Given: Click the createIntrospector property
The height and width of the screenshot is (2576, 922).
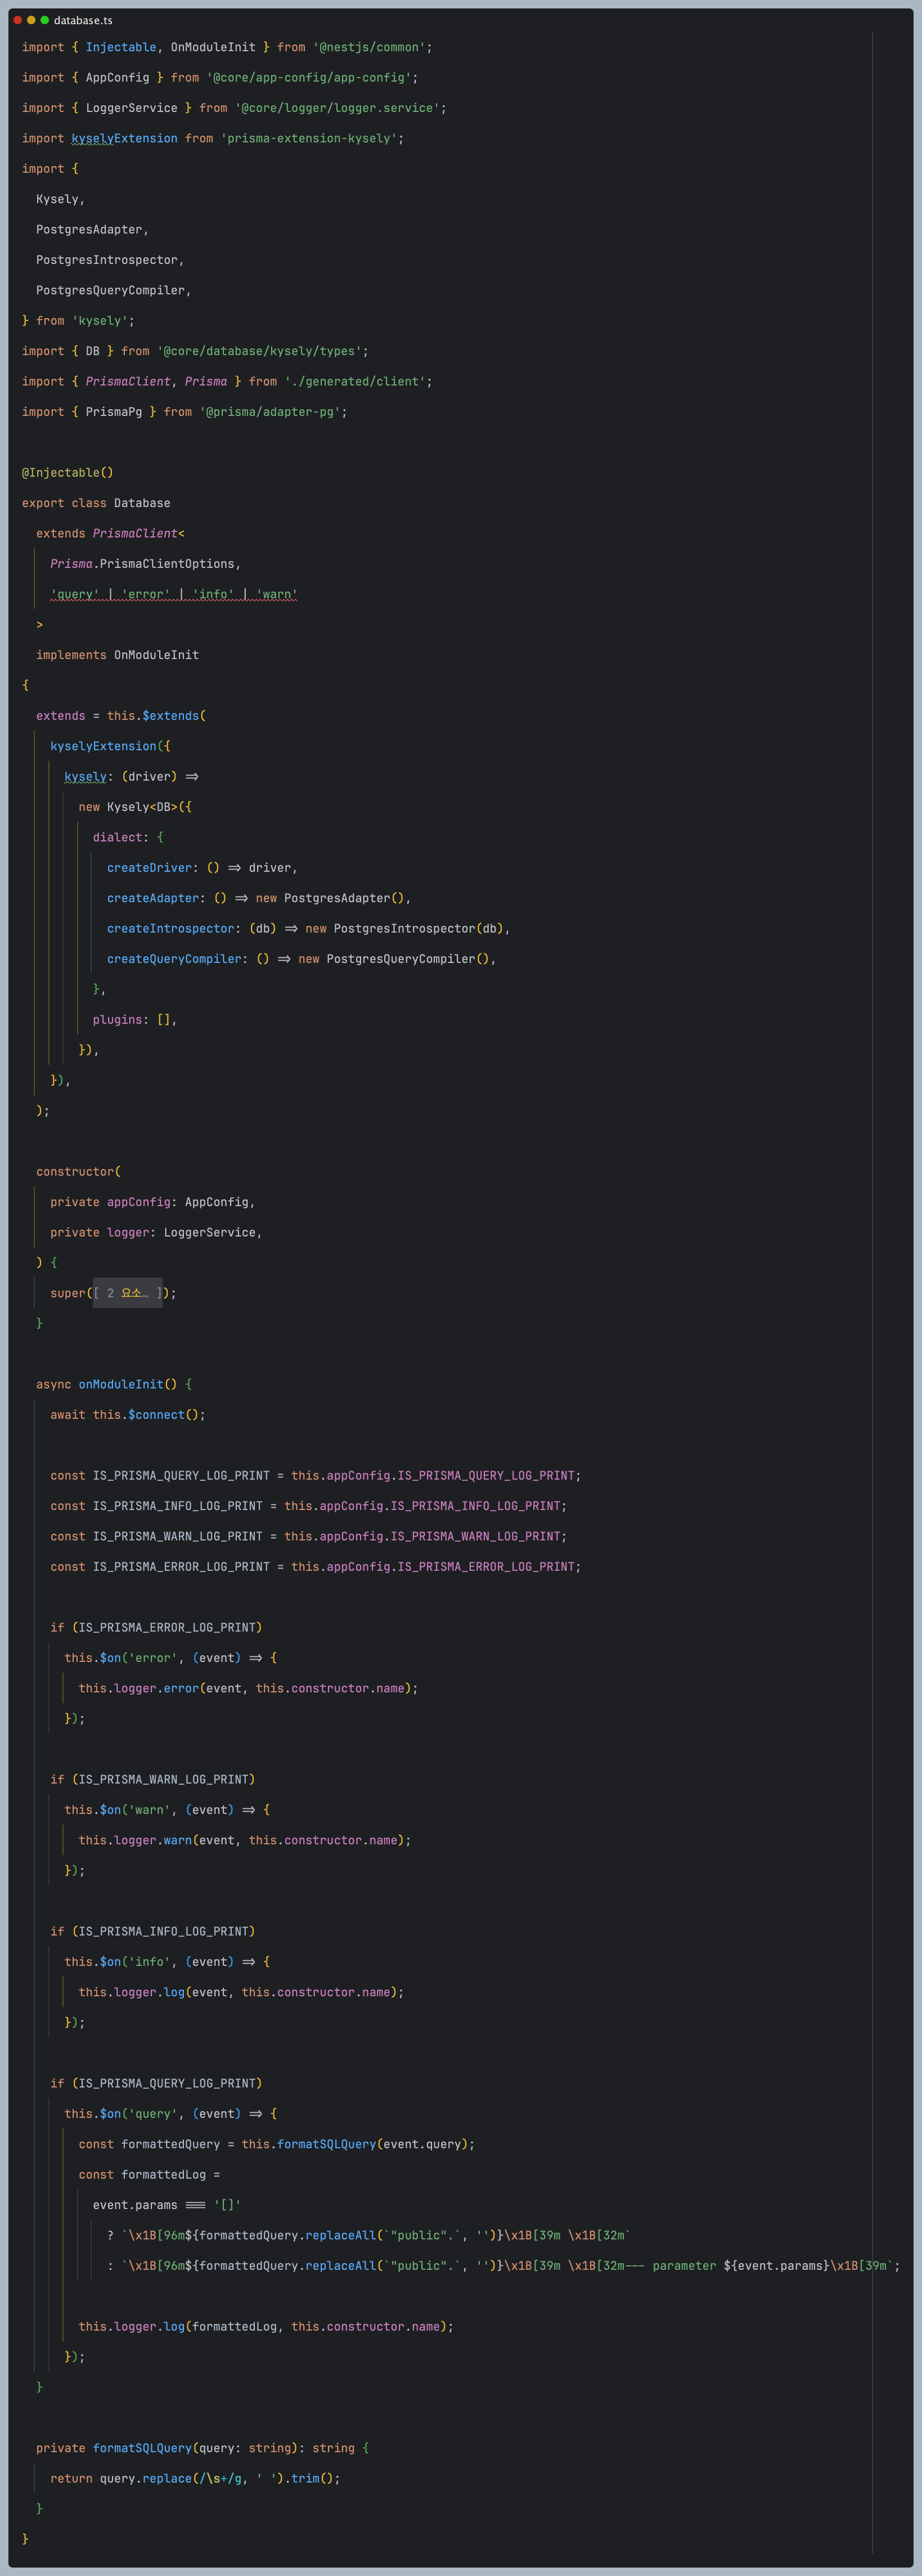Looking at the screenshot, I should coord(171,929).
